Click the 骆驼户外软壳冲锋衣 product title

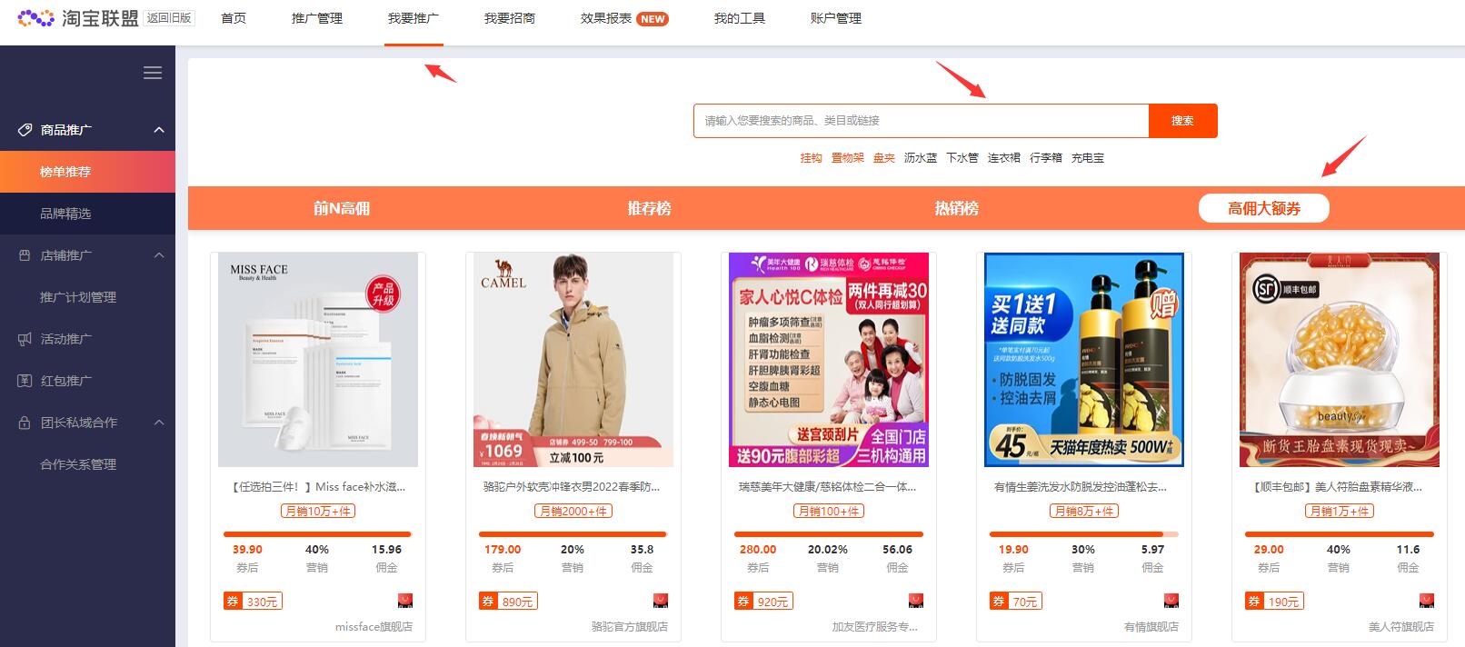tap(573, 487)
